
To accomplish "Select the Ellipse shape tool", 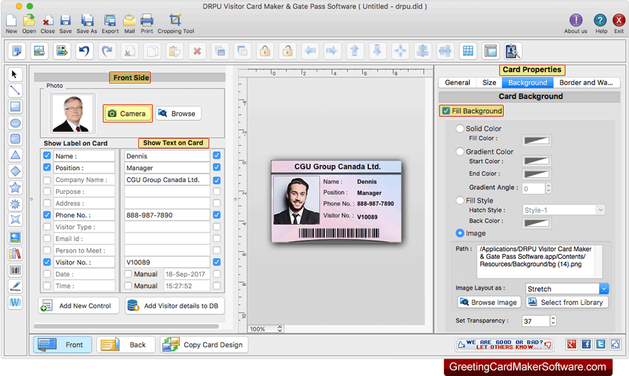I will pyautogui.click(x=15, y=123).
